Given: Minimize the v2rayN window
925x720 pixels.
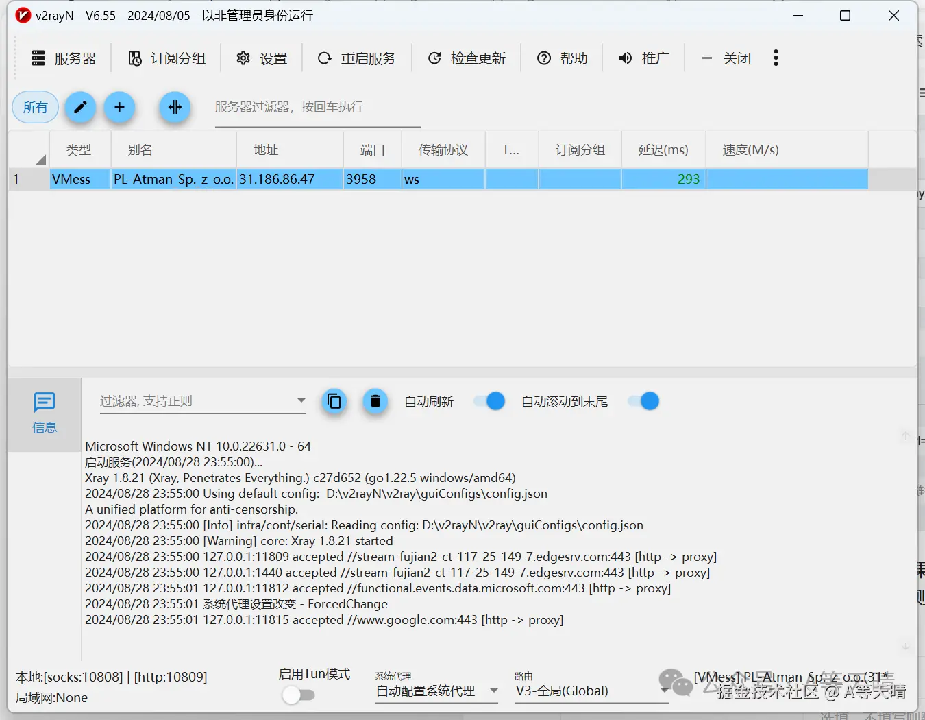Looking at the screenshot, I should click(798, 15).
